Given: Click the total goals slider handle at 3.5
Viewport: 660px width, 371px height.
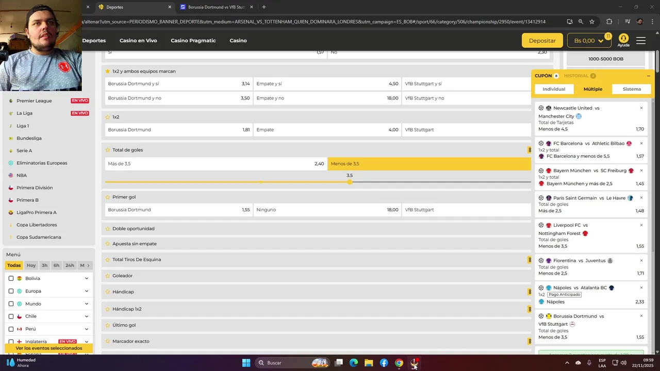Looking at the screenshot, I should [x=350, y=182].
